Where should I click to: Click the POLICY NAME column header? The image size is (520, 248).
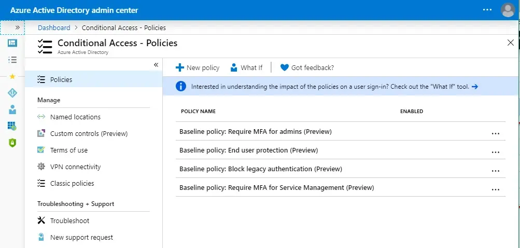click(199, 111)
